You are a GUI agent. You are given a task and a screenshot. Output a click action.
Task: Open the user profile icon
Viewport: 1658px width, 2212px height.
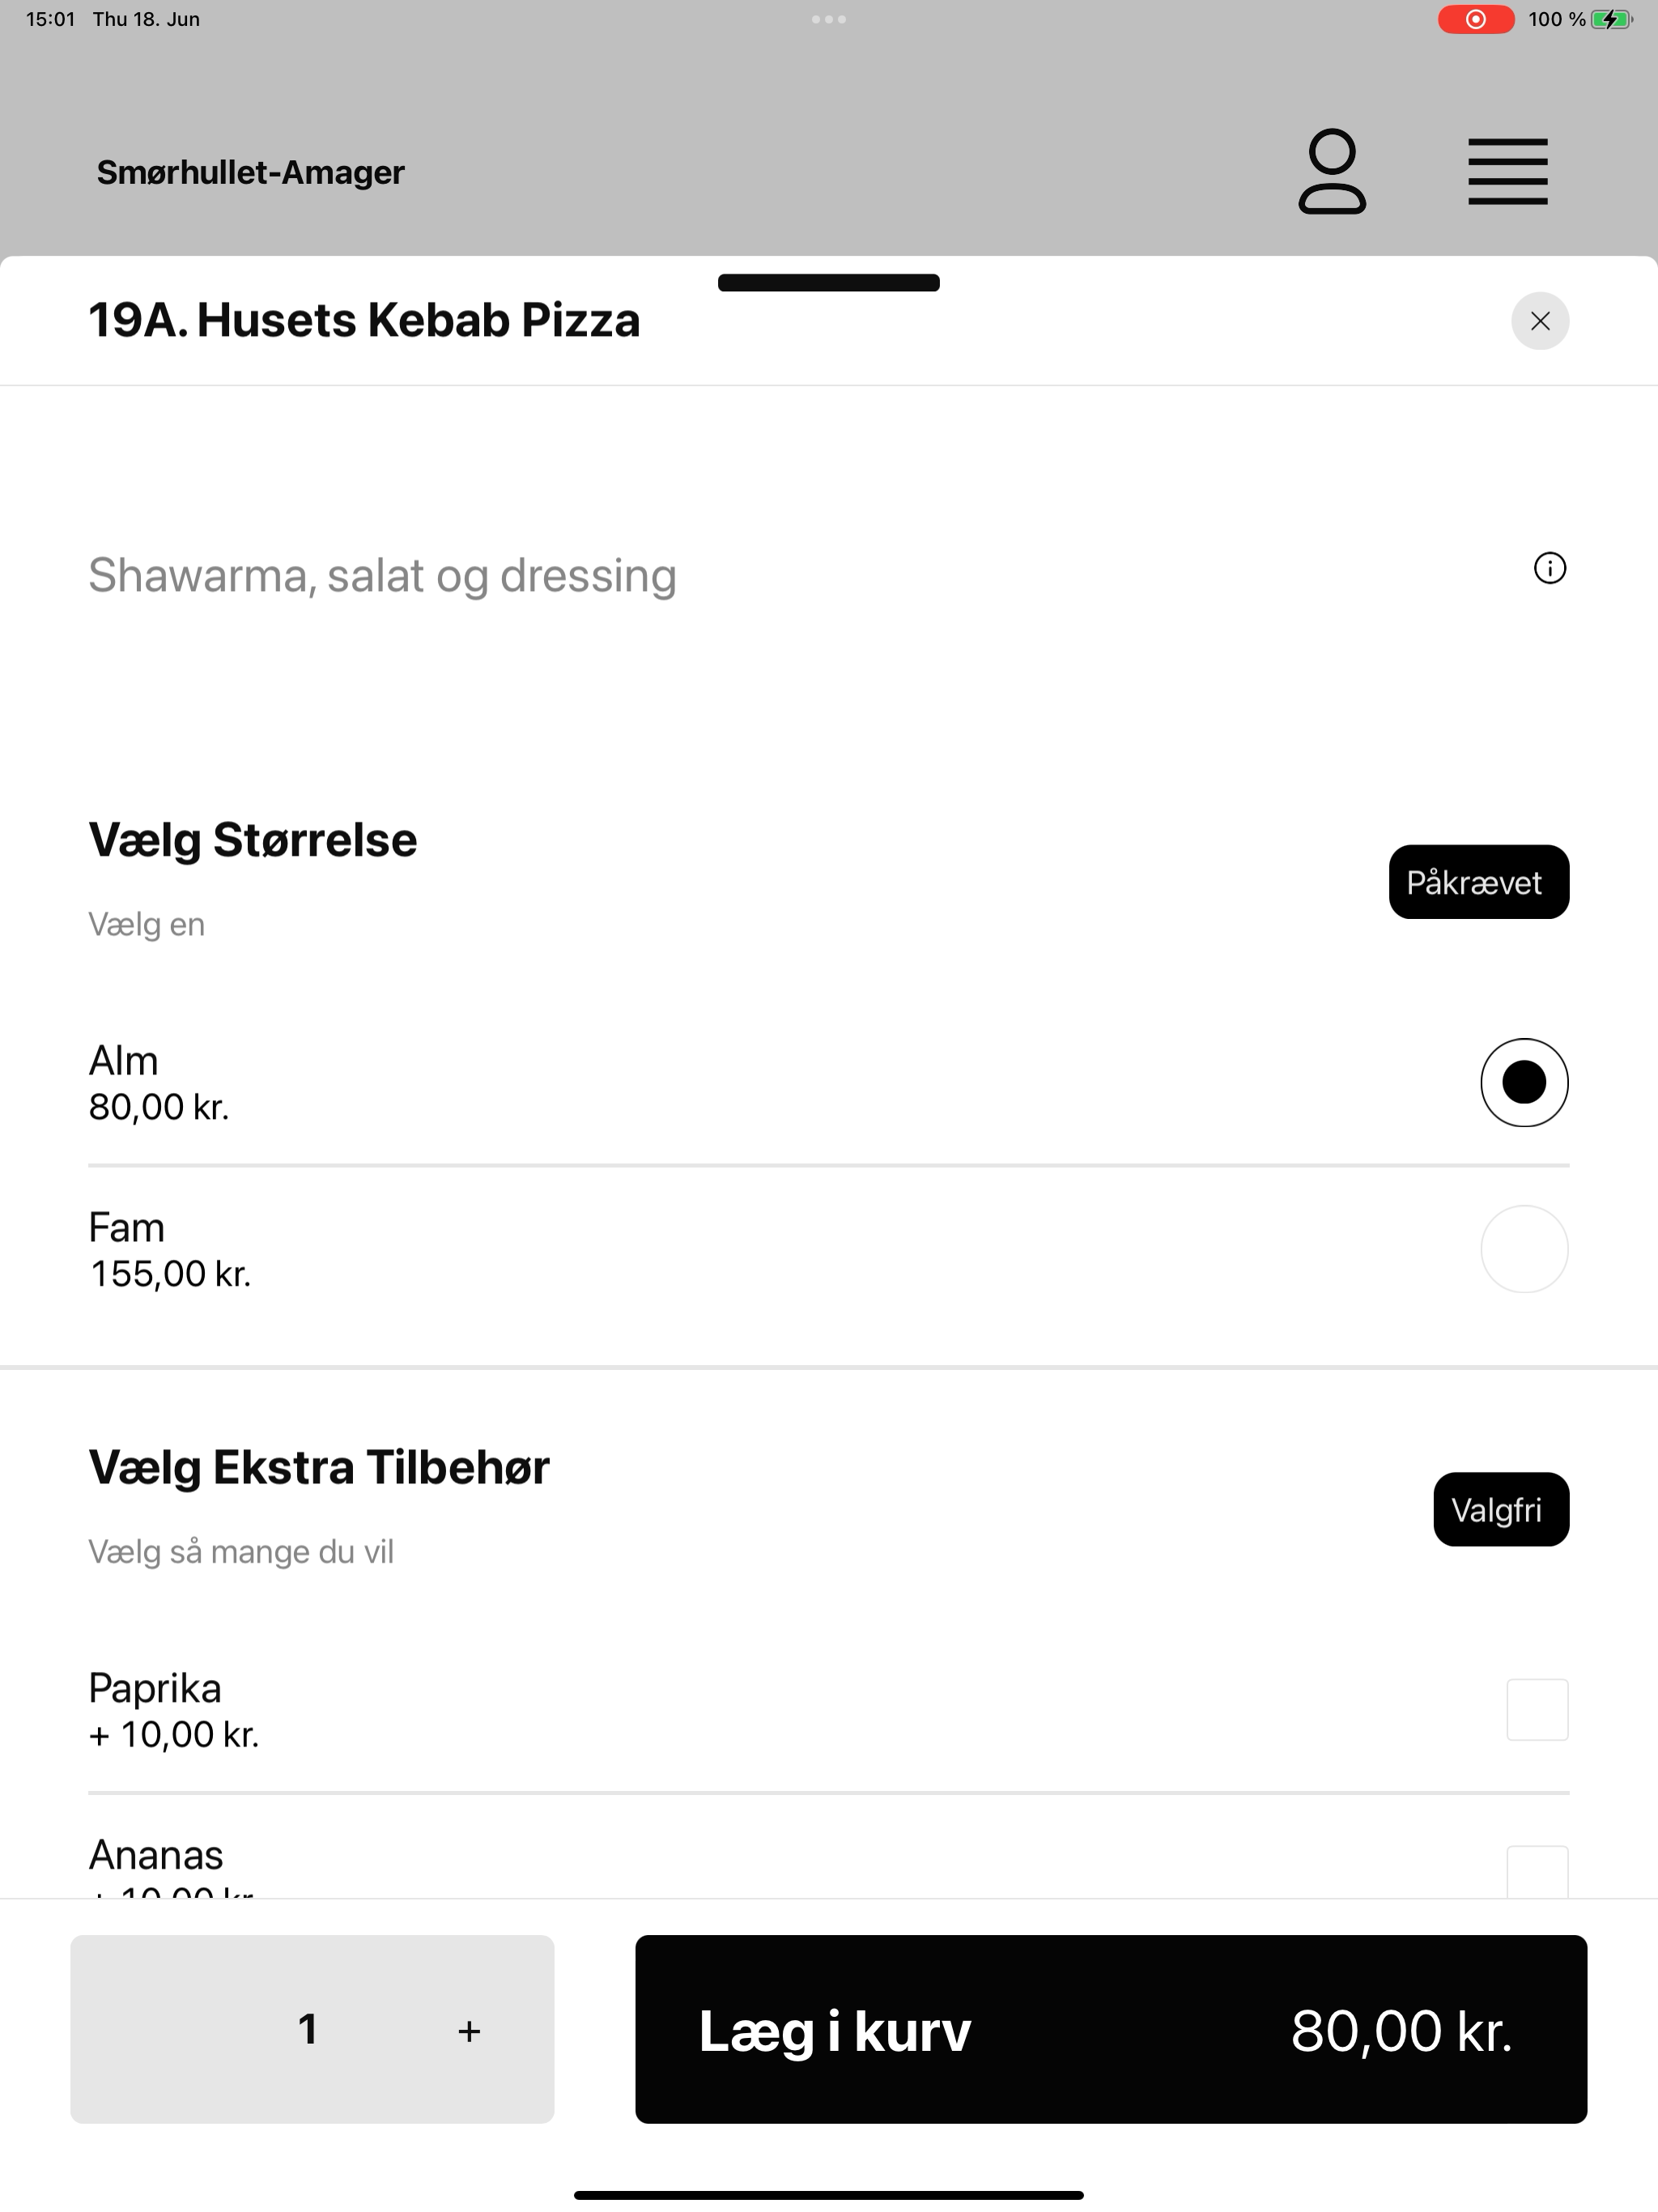[1331, 171]
